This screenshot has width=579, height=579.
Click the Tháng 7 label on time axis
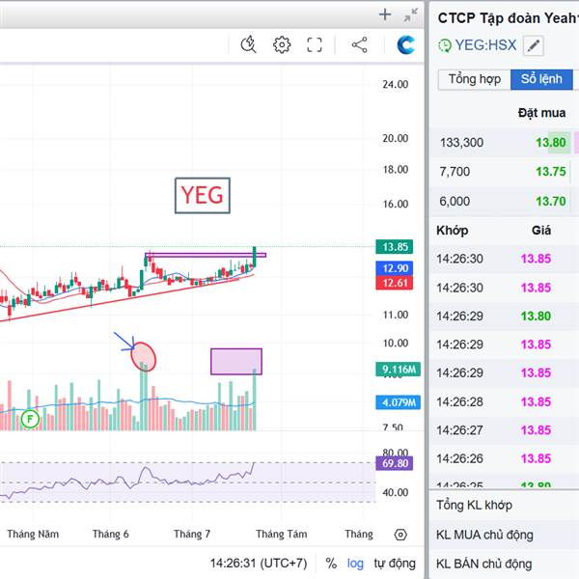click(x=192, y=535)
